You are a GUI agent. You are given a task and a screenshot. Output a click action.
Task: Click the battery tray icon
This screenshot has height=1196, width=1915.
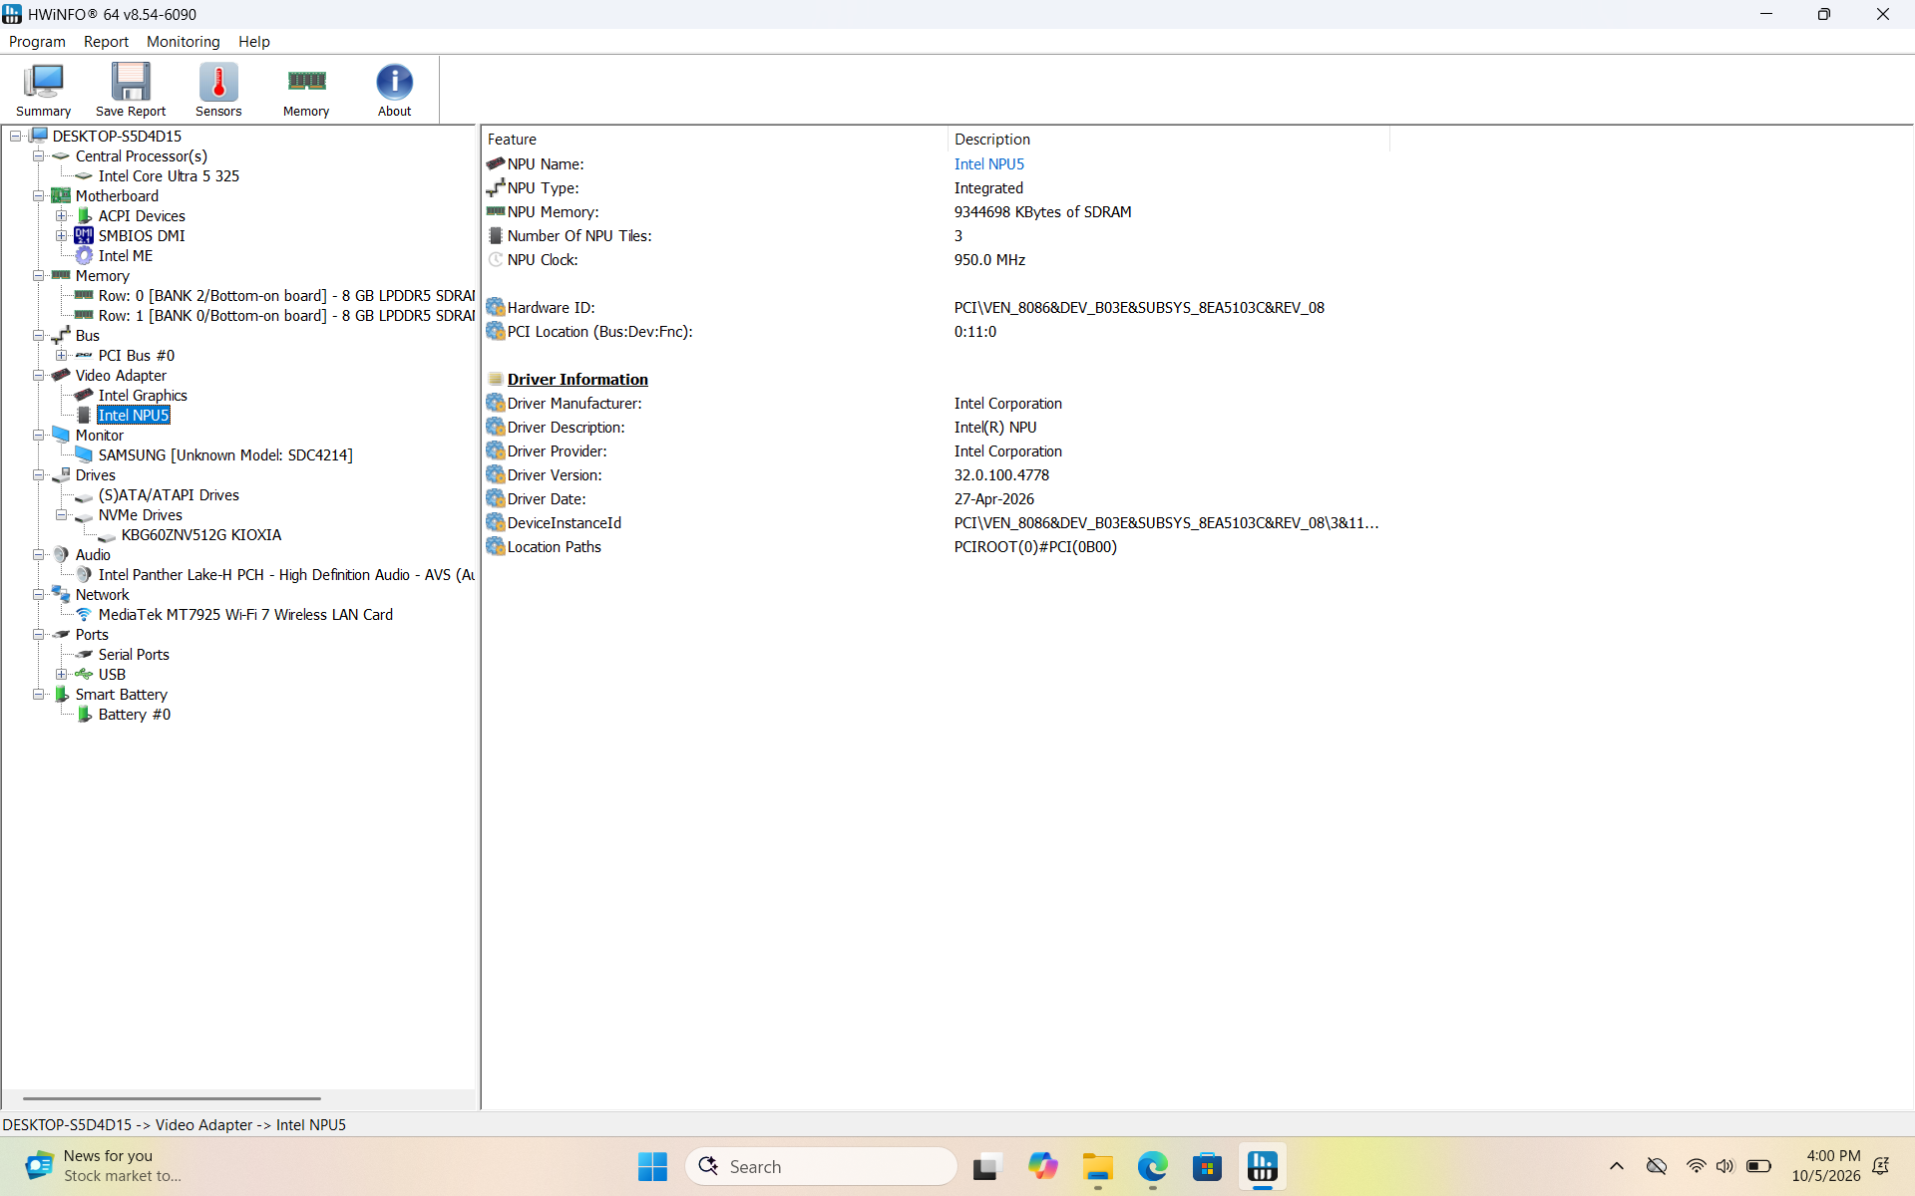coord(1758,1166)
